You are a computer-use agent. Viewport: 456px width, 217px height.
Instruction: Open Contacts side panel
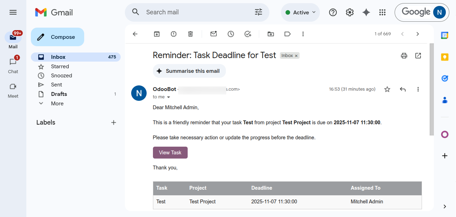pyautogui.click(x=445, y=100)
